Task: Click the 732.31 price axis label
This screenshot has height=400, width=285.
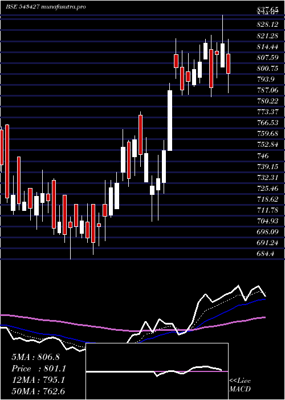Action: (x=267, y=177)
